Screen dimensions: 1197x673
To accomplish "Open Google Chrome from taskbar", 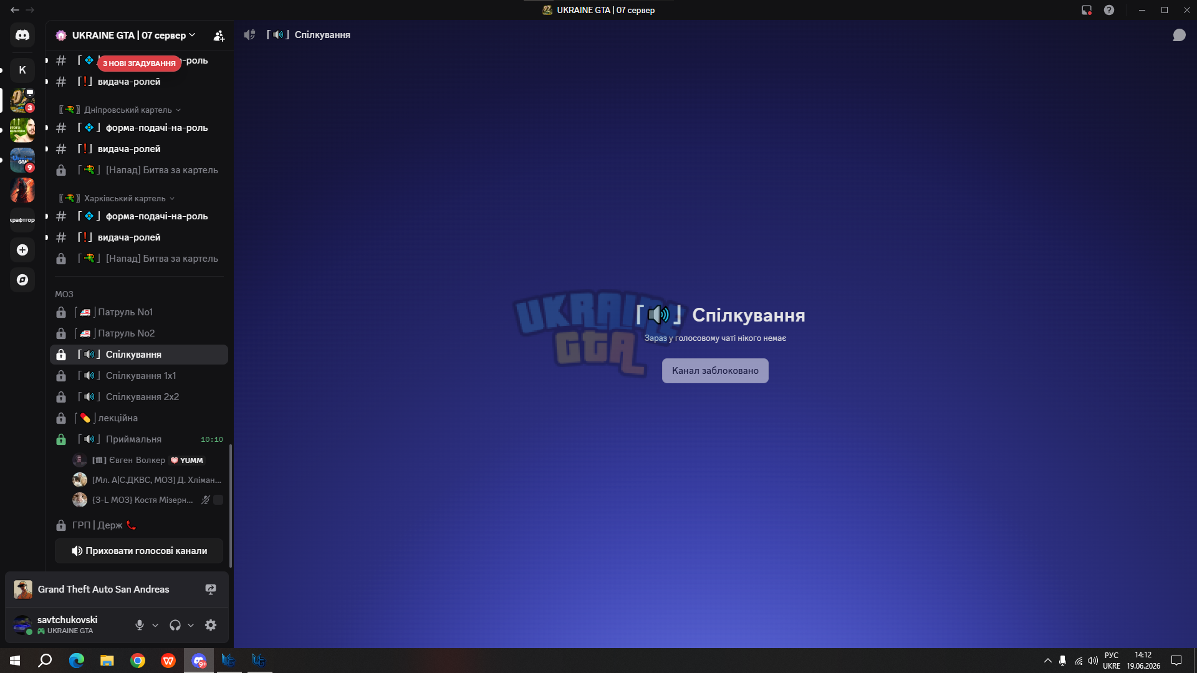I will pyautogui.click(x=138, y=661).
